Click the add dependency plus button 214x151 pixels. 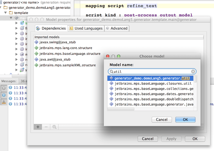point(38,127)
